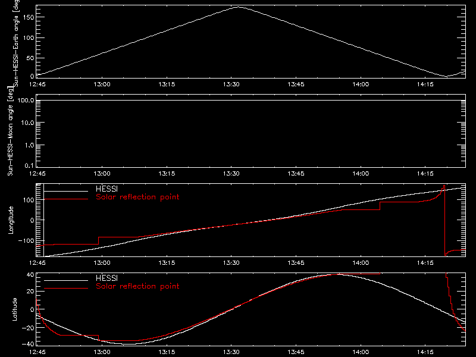Click 13:30 under the Earth angle plot
Viewport: 476px width, 357px height.
pos(231,84)
